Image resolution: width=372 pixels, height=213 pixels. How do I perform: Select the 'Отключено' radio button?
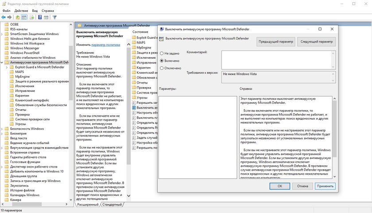coord(162,68)
